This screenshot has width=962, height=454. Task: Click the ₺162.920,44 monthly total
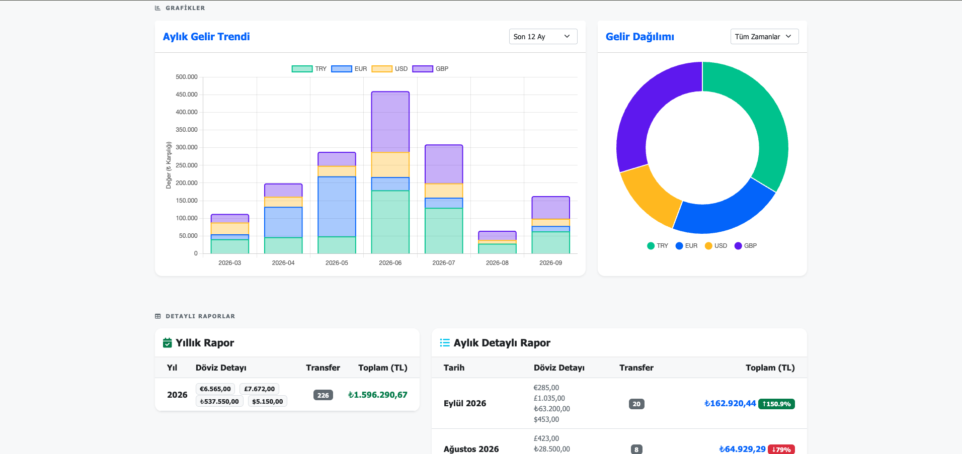pyautogui.click(x=730, y=404)
